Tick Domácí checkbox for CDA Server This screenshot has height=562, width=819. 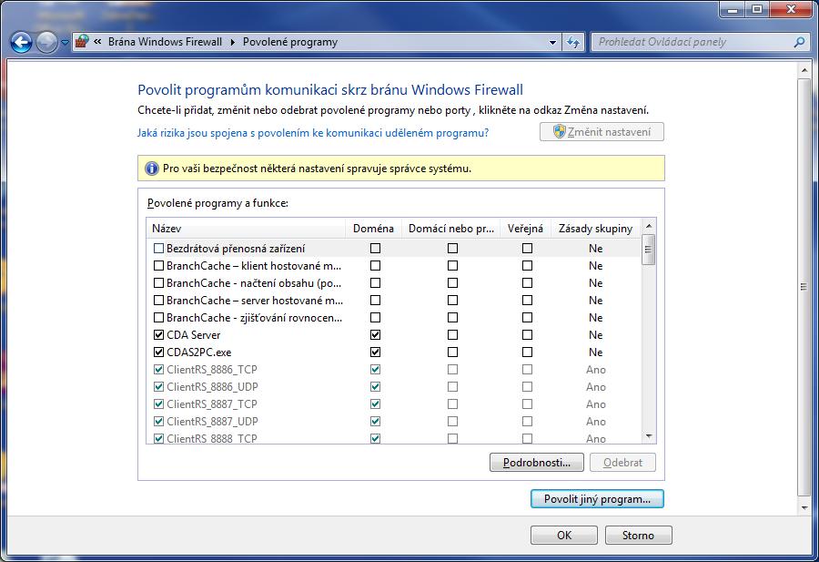click(x=453, y=334)
